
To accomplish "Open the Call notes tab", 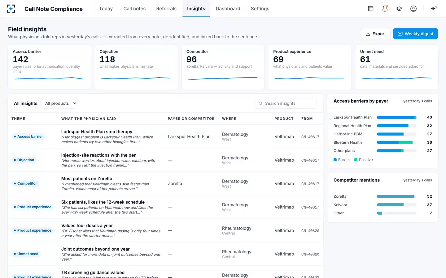I will point(134,9).
